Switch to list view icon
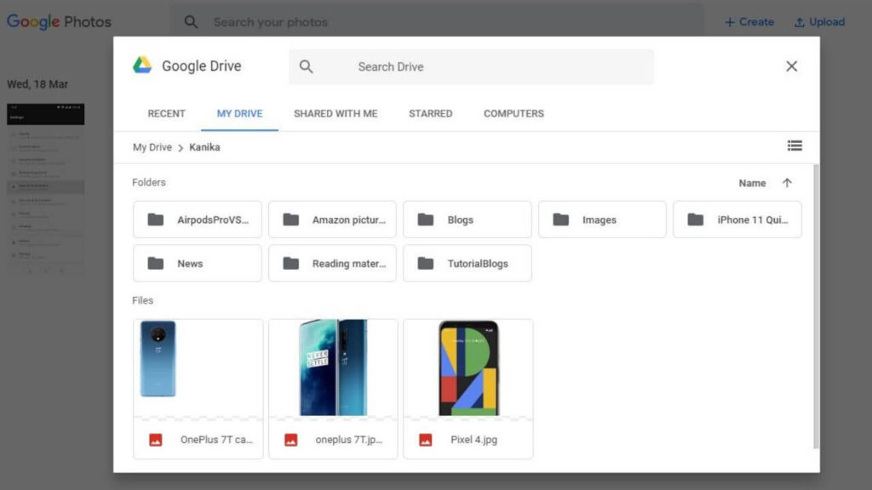 795,145
